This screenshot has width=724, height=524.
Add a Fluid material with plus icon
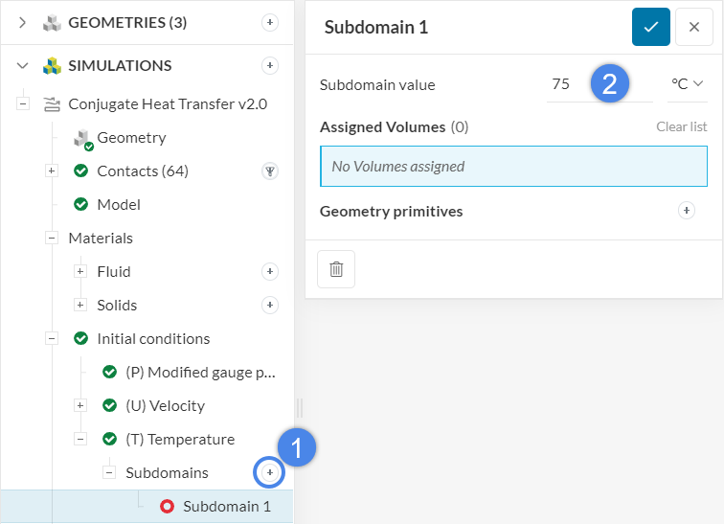tap(270, 272)
